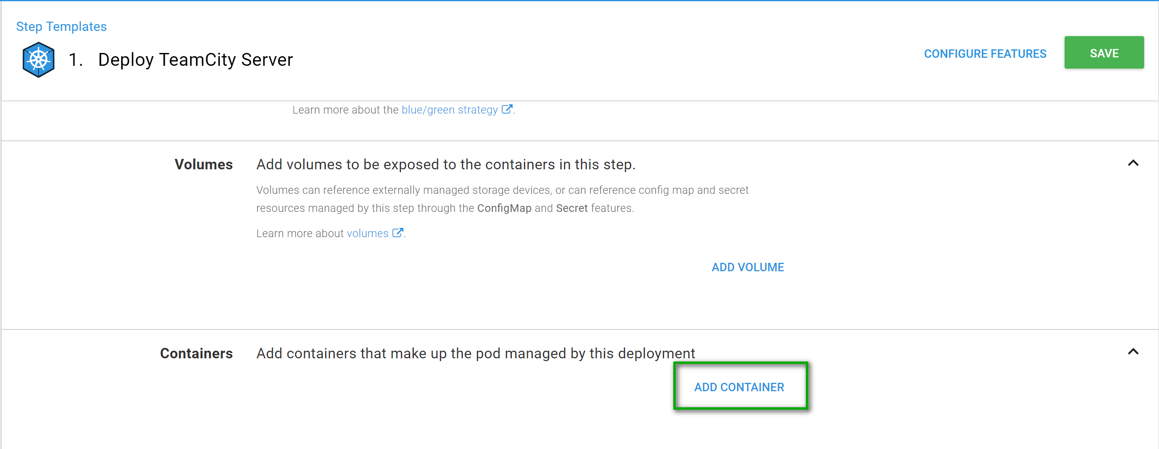Open the blue/green strategy link

click(x=449, y=110)
